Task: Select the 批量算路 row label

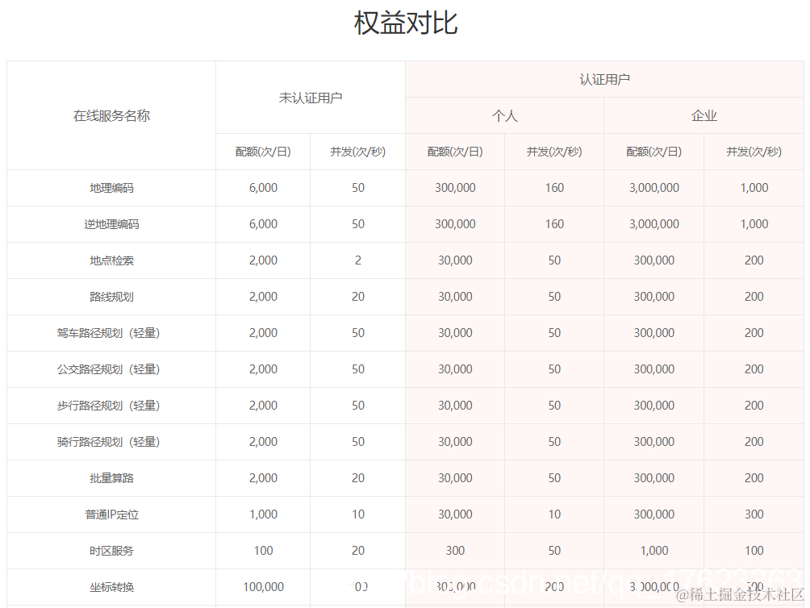Action: 111,477
